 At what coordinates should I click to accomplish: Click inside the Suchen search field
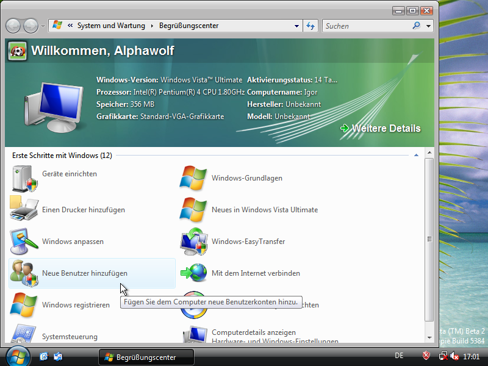(366, 26)
